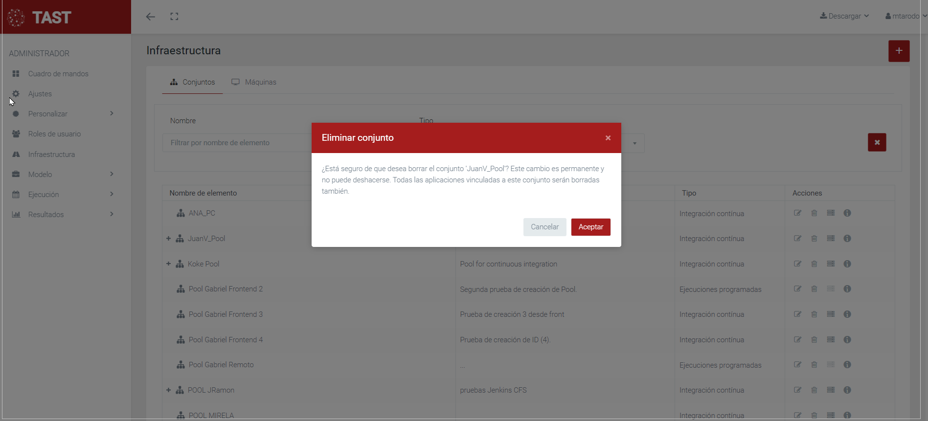Expand the JuanV_Pool tree row
Screen dimensions: 928x421
point(168,239)
